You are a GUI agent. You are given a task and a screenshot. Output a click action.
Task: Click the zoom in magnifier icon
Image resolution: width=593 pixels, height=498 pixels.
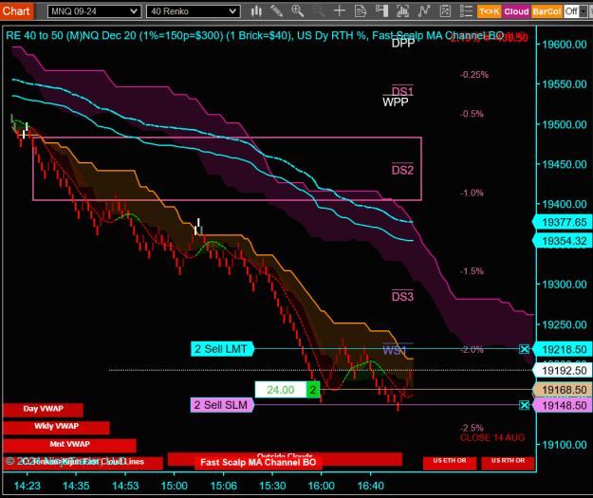[298, 11]
